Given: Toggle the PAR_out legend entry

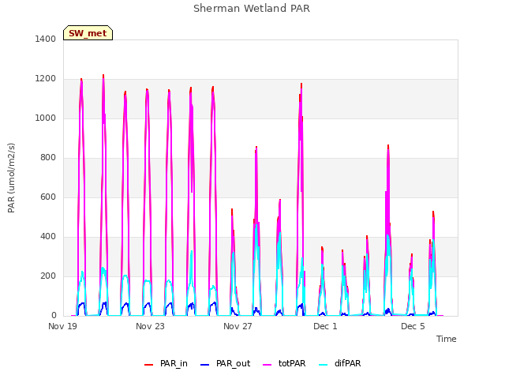Looking at the screenshot, I should (x=225, y=363).
